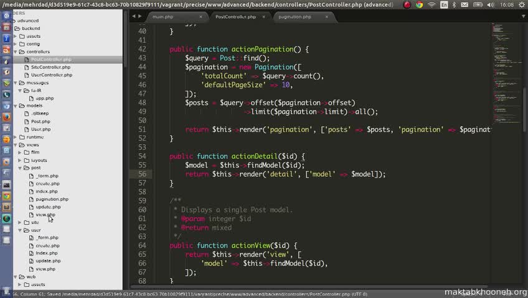Collapse the web folder

15,277
